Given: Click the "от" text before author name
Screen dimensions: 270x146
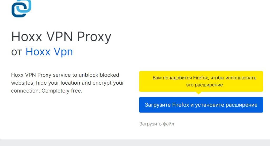Looking at the screenshot, I should point(17,52).
